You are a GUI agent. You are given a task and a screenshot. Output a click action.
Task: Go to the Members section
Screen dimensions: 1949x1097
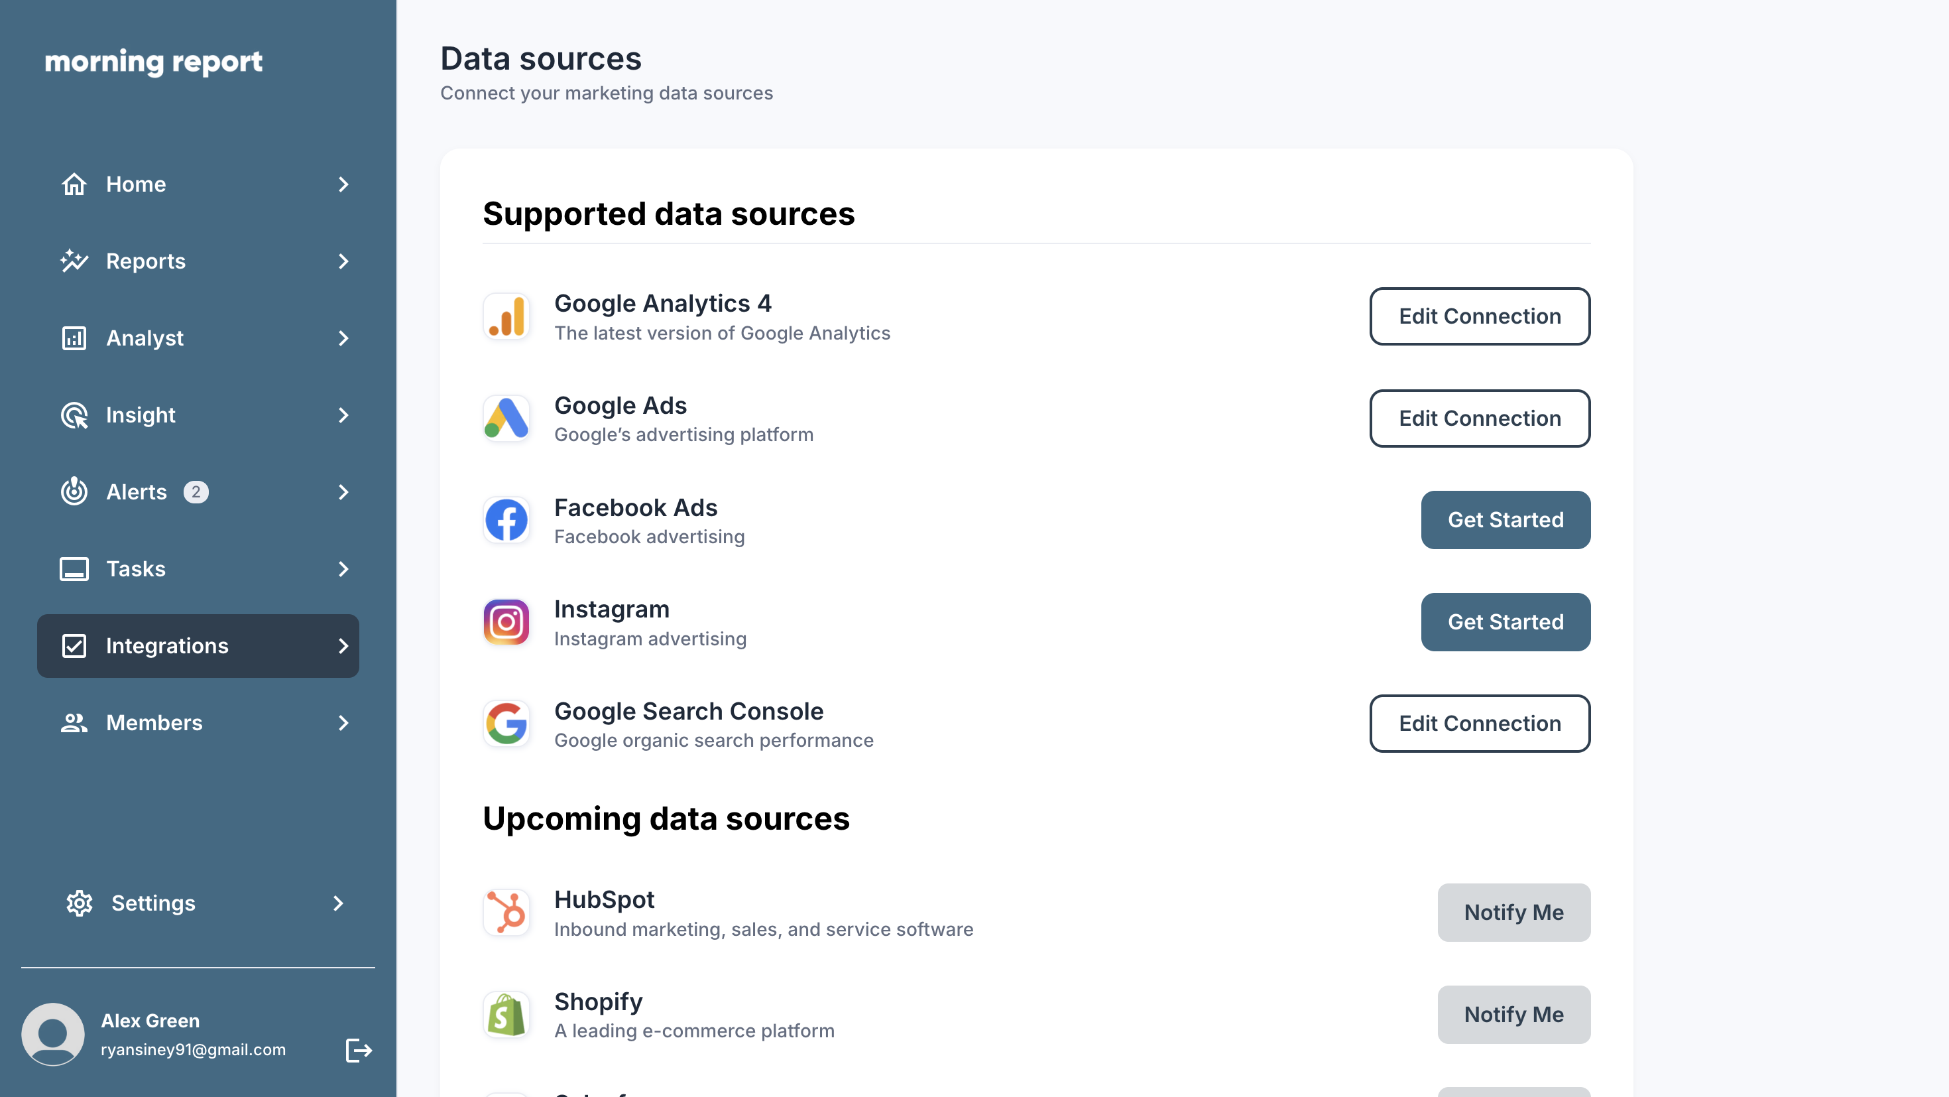pos(198,723)
